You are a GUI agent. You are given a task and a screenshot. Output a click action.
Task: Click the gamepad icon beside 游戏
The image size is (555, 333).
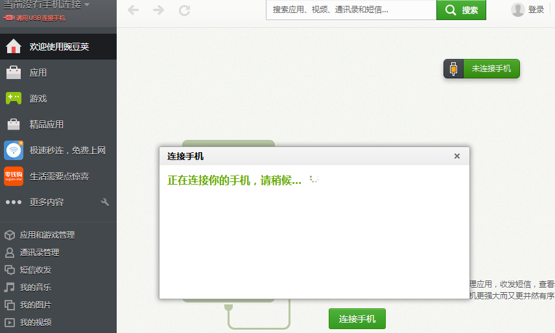coord(14,98)
